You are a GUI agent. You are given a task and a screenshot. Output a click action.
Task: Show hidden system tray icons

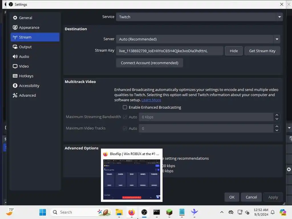coord(222,212)
